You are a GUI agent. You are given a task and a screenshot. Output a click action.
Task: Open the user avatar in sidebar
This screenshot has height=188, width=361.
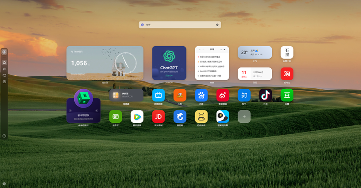(4, 52)
